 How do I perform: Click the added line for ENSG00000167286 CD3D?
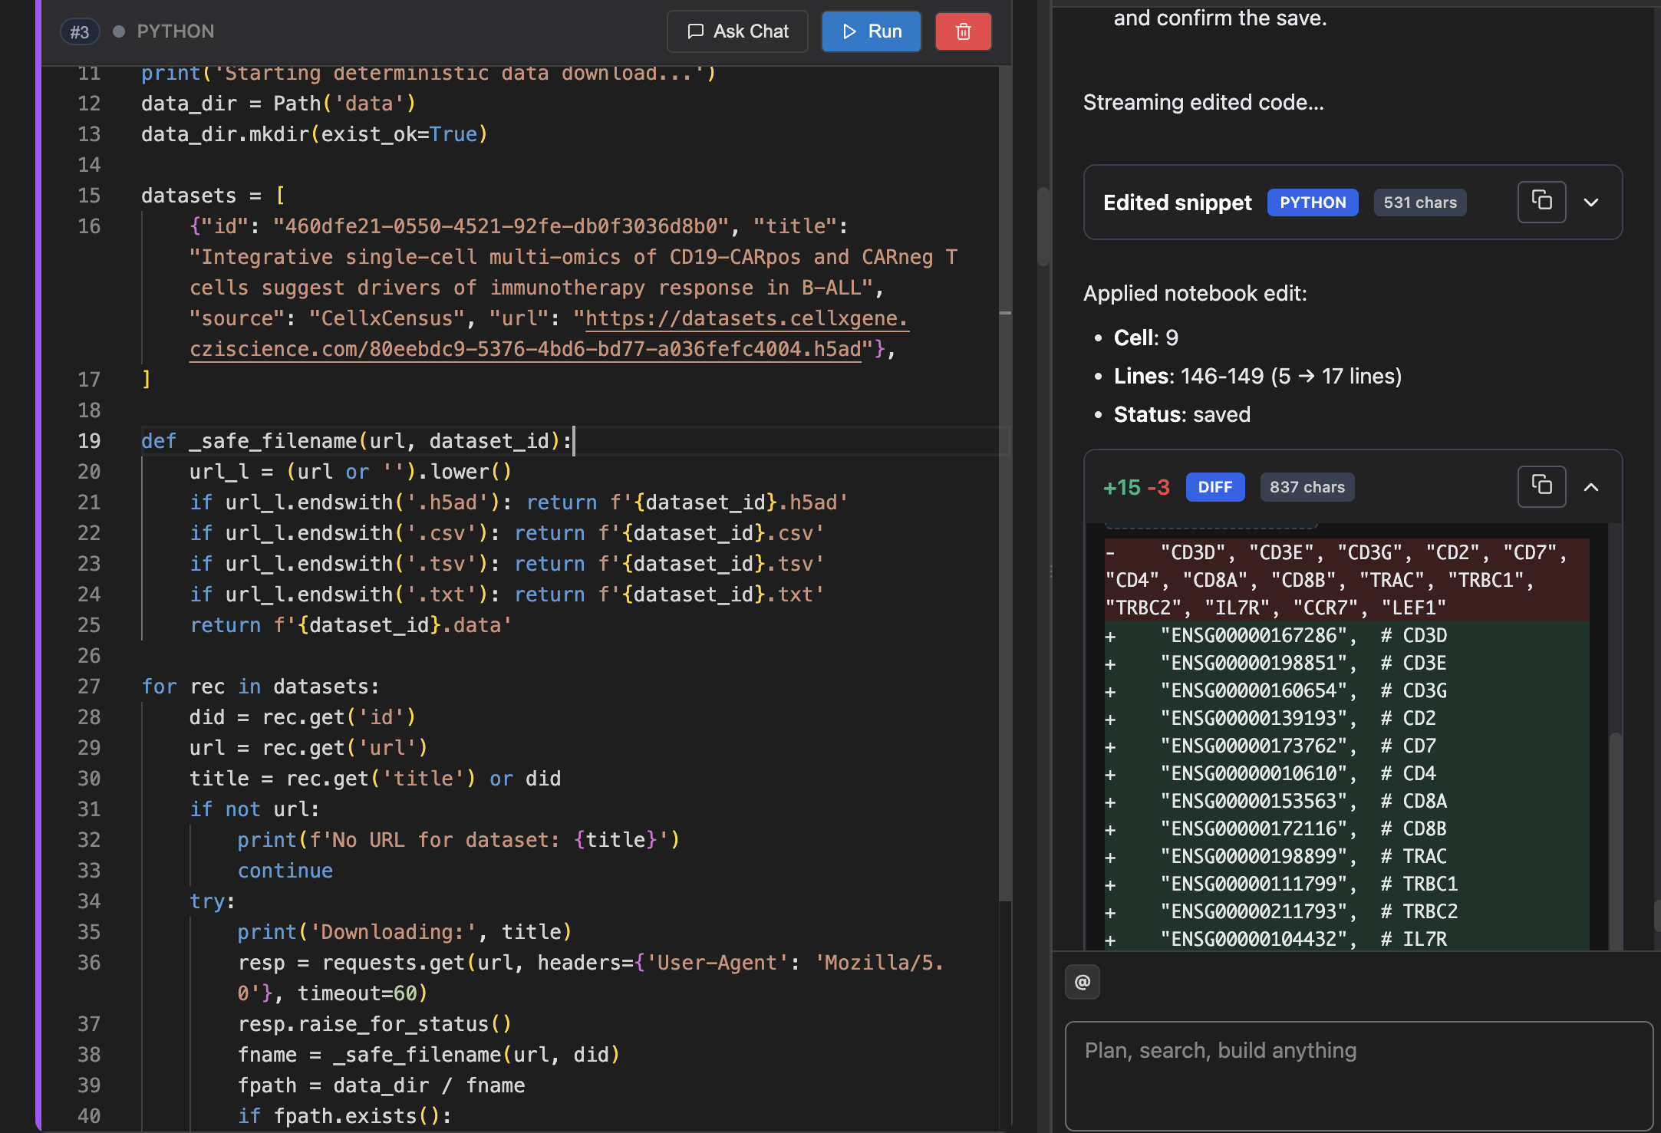1346,635
